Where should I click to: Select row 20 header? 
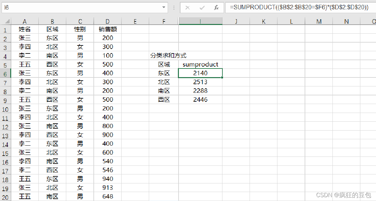click(5, 197)
